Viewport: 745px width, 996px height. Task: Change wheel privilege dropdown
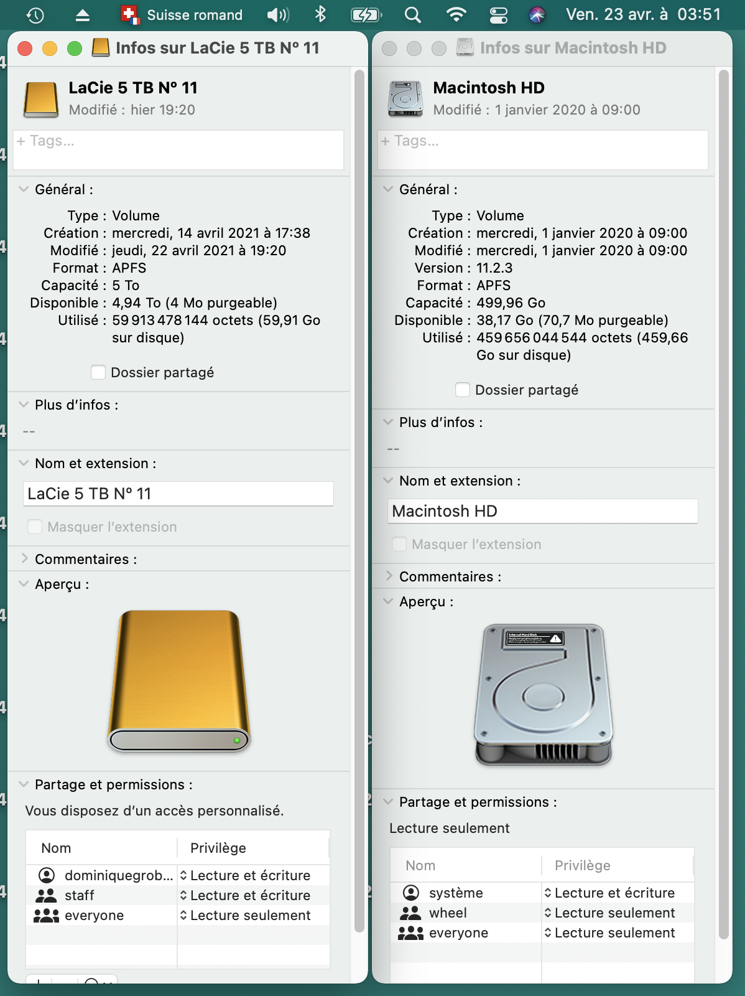pyautogui.click(x=610, y=913)
